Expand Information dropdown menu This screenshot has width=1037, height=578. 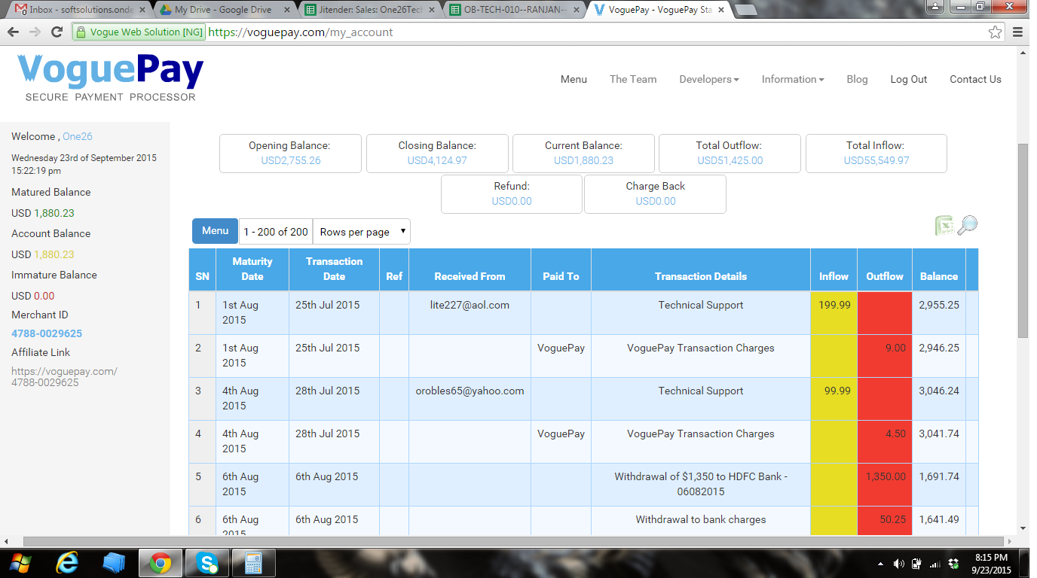[793, 79]
